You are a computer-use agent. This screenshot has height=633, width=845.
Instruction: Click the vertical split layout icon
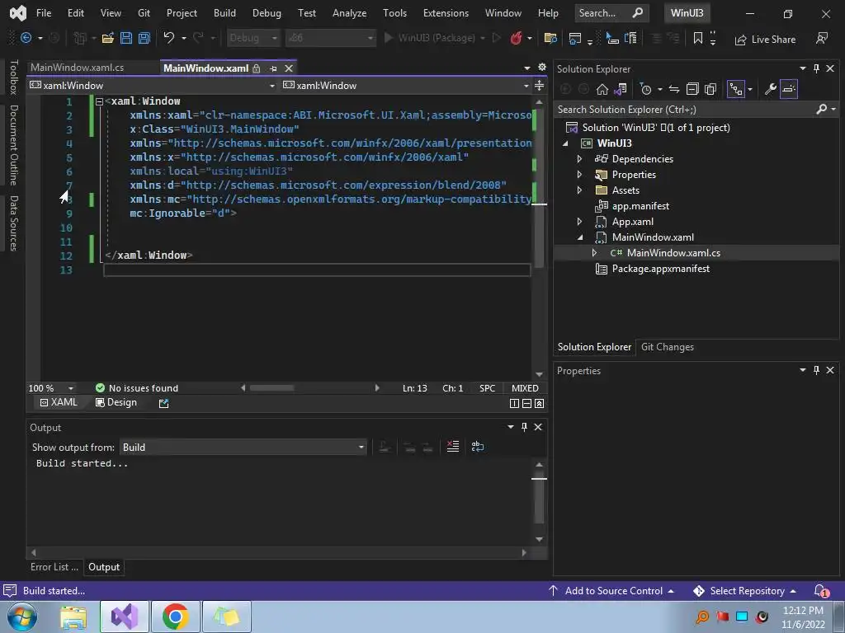coord(514,403)
